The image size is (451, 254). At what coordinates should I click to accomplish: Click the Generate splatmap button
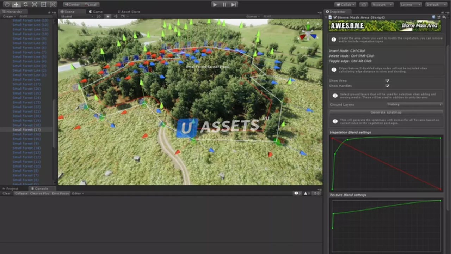[x=386, y=112]
